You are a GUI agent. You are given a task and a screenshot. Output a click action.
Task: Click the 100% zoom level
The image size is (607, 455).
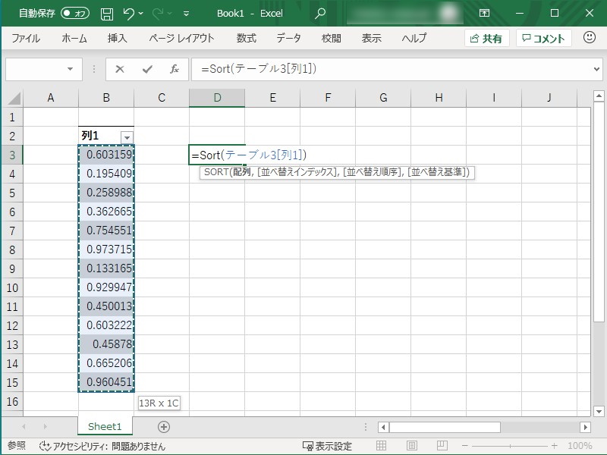580,446
